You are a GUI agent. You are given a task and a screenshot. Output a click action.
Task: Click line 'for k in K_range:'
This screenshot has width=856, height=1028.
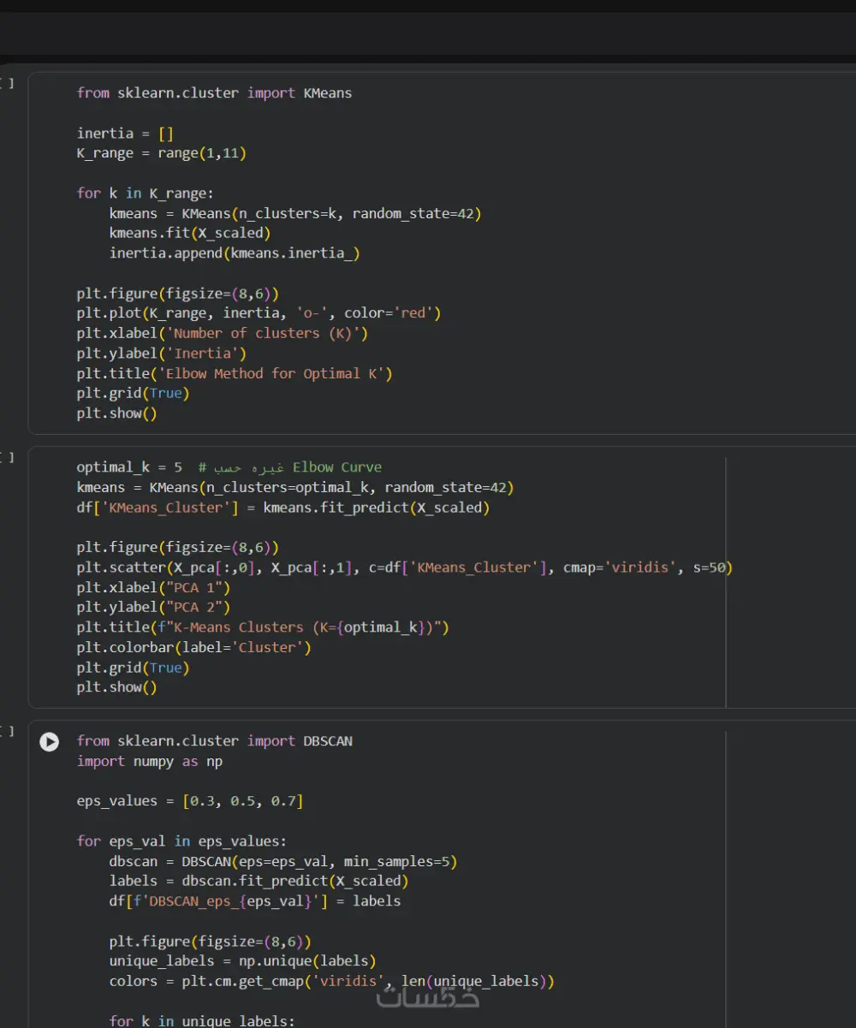145,193
